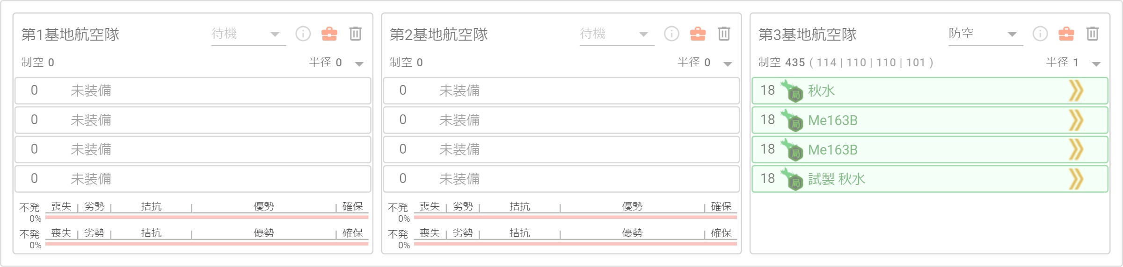This screenshot has width=1123, height=267.
Task: Open info for 第1基地航空隊
Action: pos(303,34)
